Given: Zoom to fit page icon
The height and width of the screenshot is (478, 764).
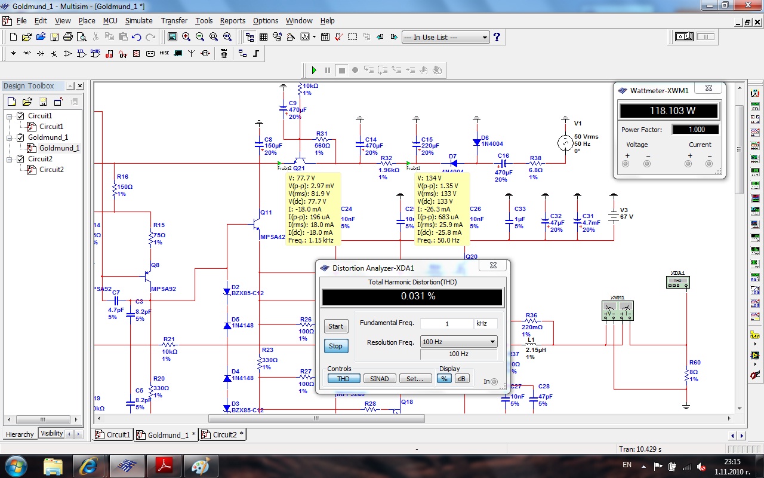Looking at the screenshot, I should click(227, 37).
